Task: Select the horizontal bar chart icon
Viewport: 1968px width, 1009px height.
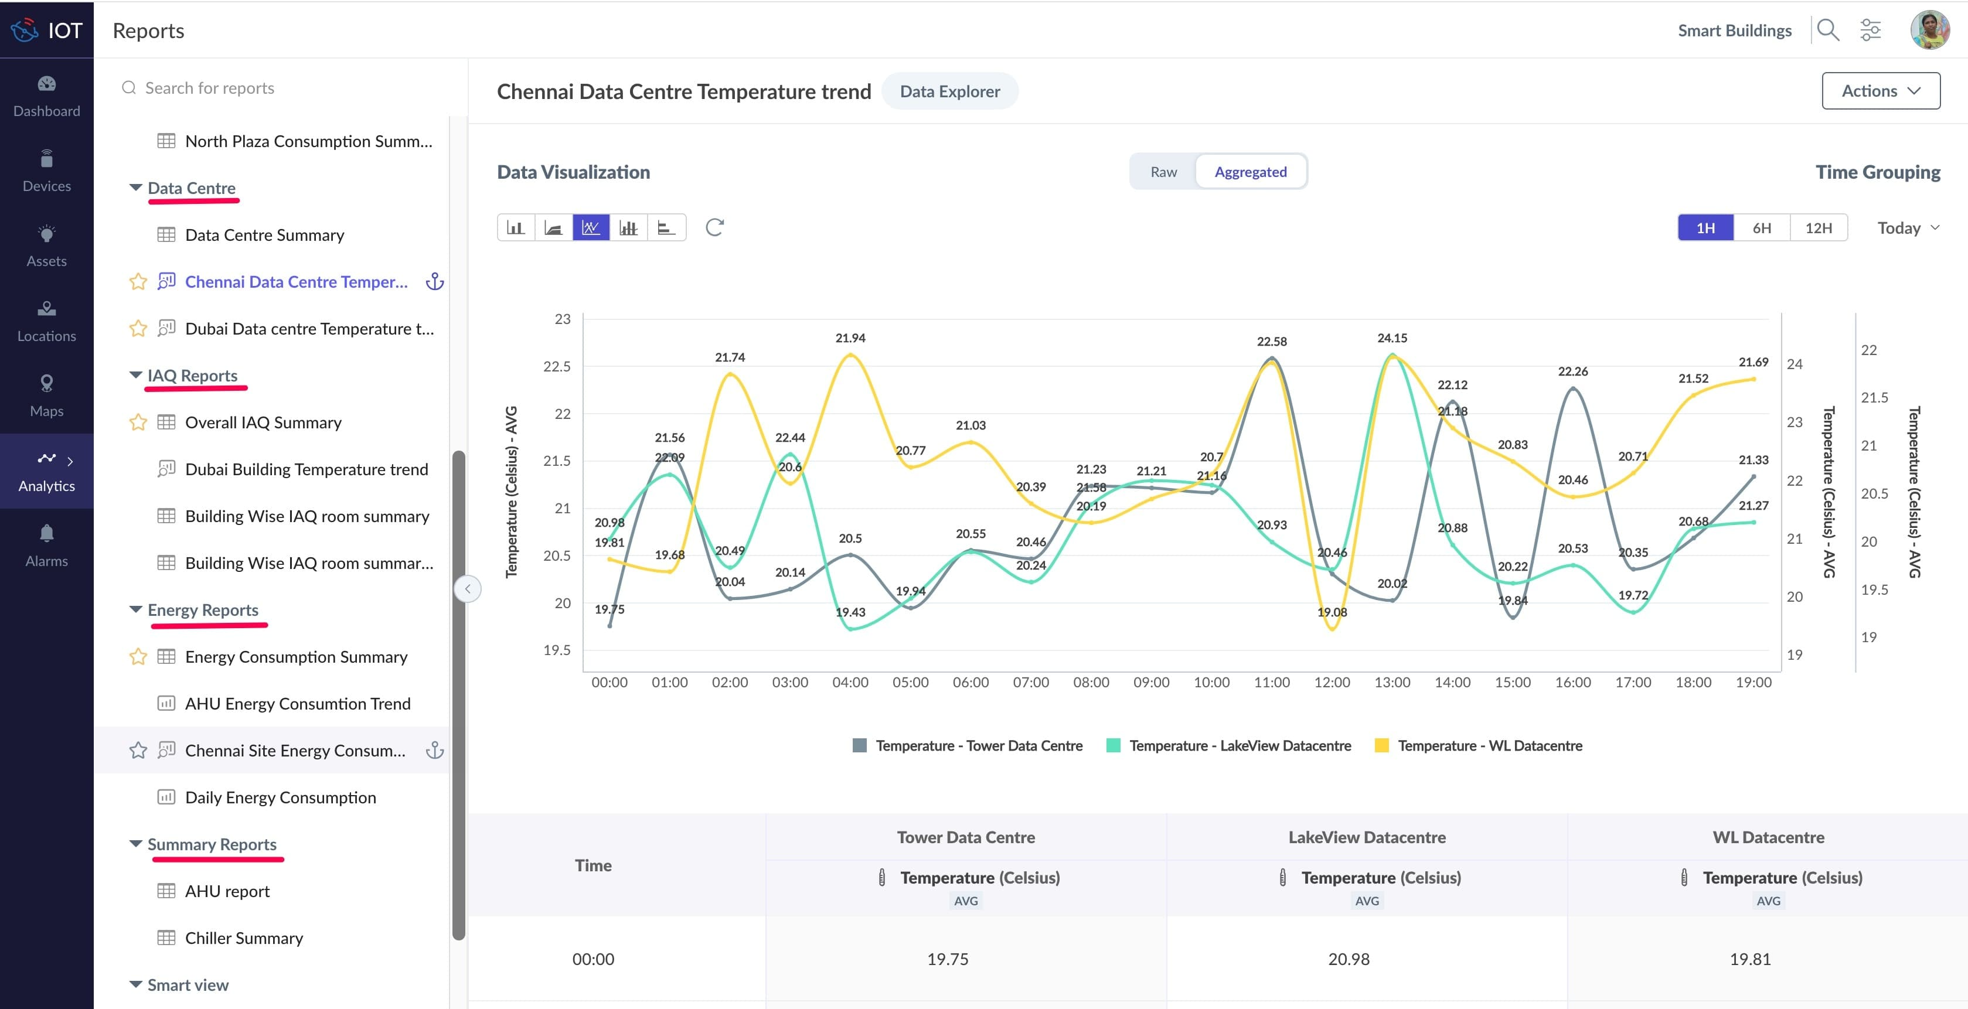Action: tap(666, 227)
